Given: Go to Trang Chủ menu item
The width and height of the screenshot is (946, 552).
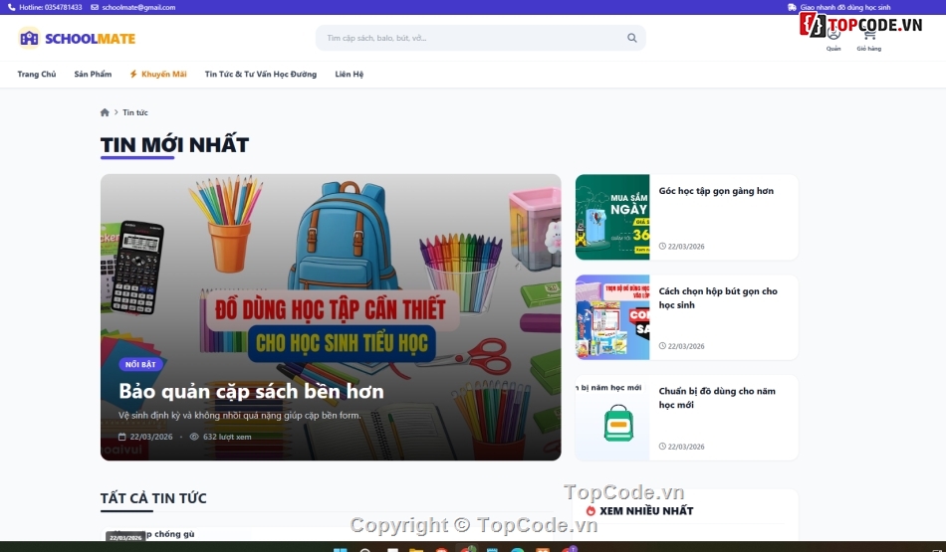Looking at the screenshot, I should pos(37,75).
